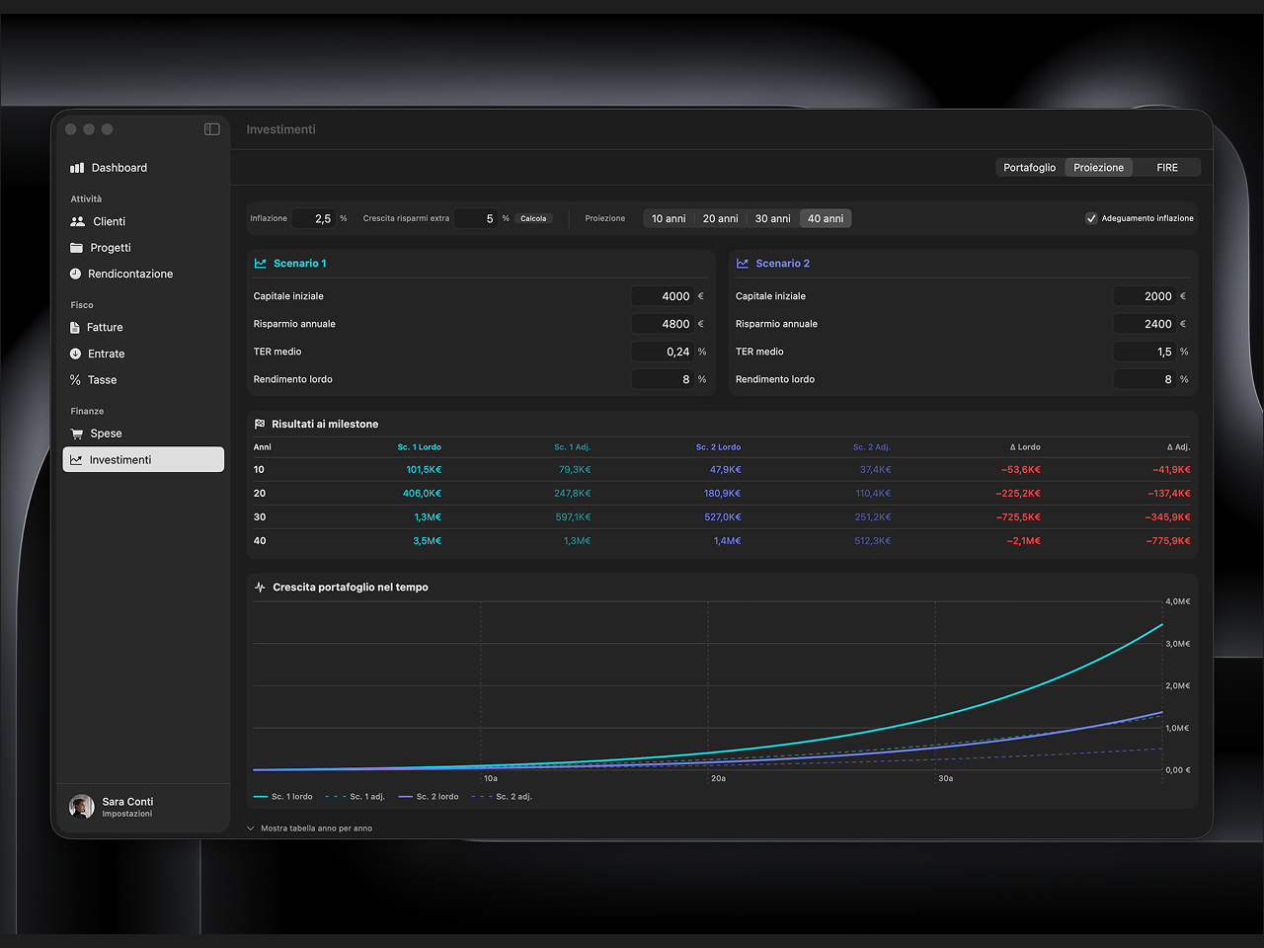Click the 512,3K€ table cell
Screen dimensions: 1264x948
point(873,541)
